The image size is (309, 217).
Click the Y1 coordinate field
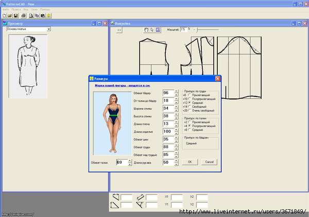coord(177,205)
